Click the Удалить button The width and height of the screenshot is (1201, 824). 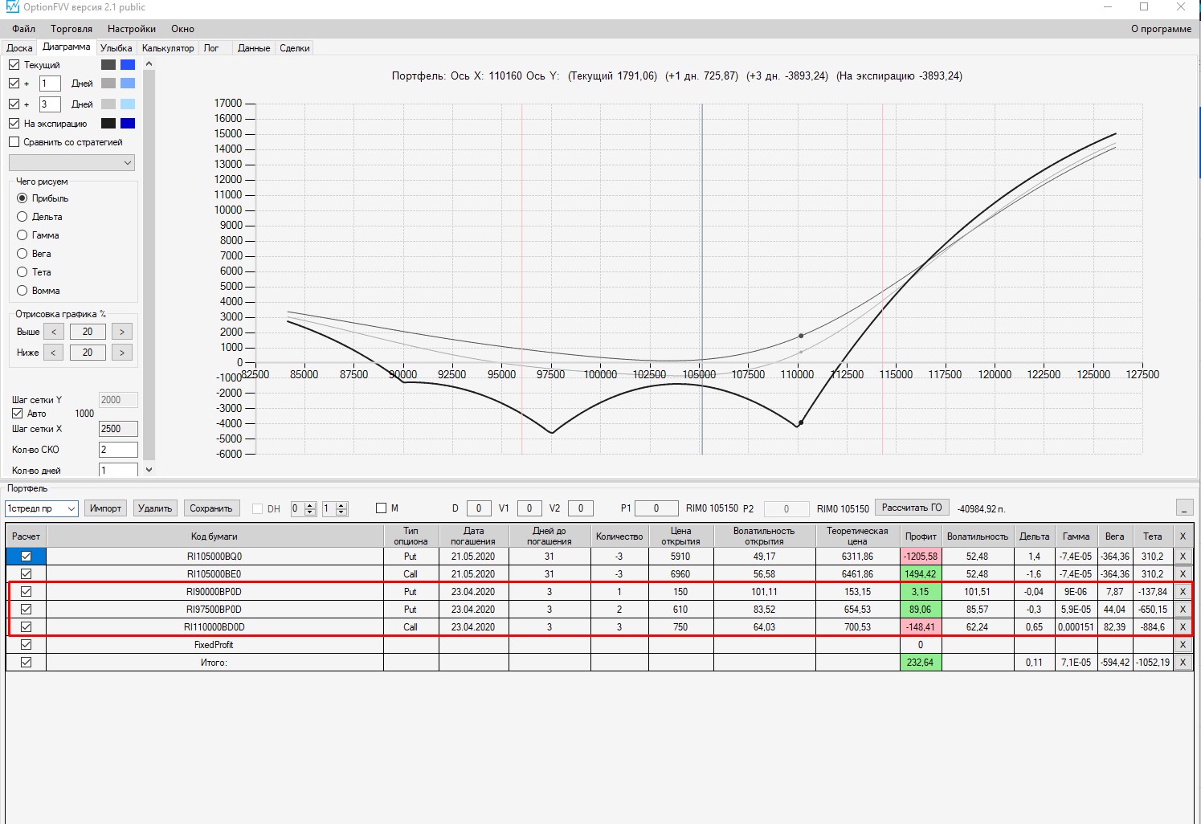point(155,508)
